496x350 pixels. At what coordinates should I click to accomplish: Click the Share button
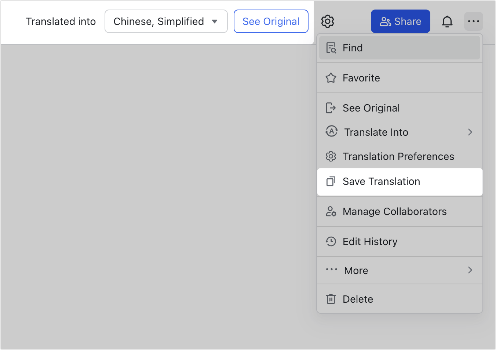point(400,21)
